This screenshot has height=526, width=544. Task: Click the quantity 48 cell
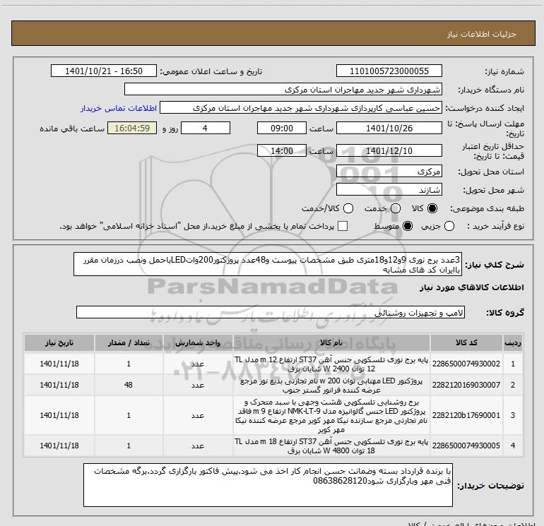tap(129, 385)
